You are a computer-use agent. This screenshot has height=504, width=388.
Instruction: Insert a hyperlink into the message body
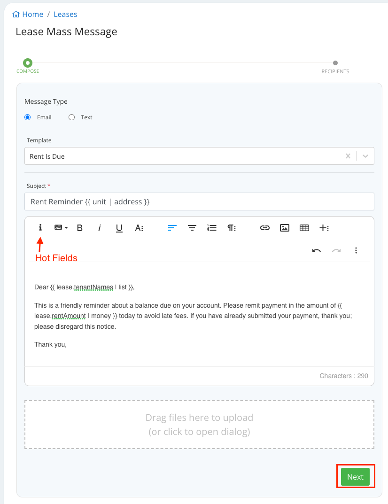click(x=264, y=228)
